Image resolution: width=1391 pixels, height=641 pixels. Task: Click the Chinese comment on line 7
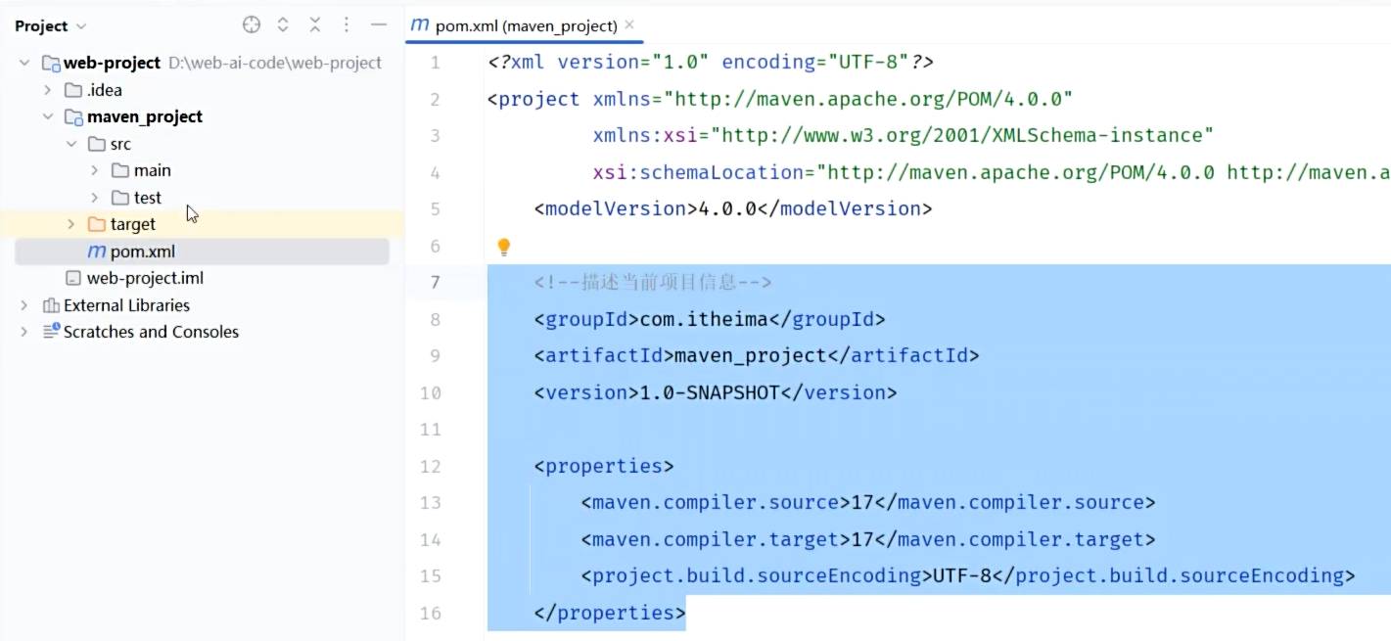(653, 283)
